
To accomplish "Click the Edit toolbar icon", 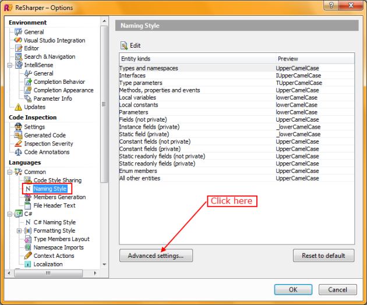I will (124, 45).
